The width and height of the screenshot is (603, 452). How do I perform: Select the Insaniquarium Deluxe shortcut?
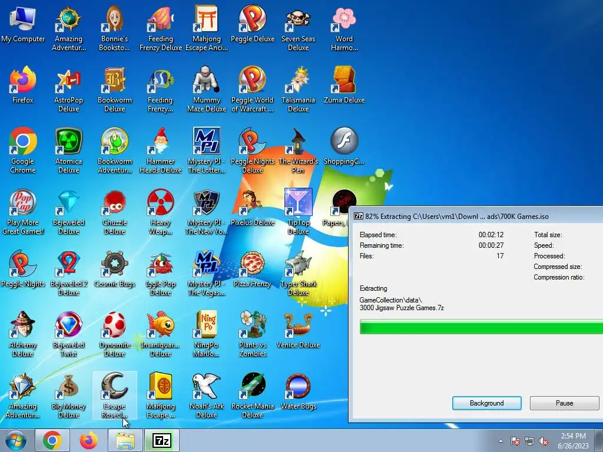click(160, 334)
